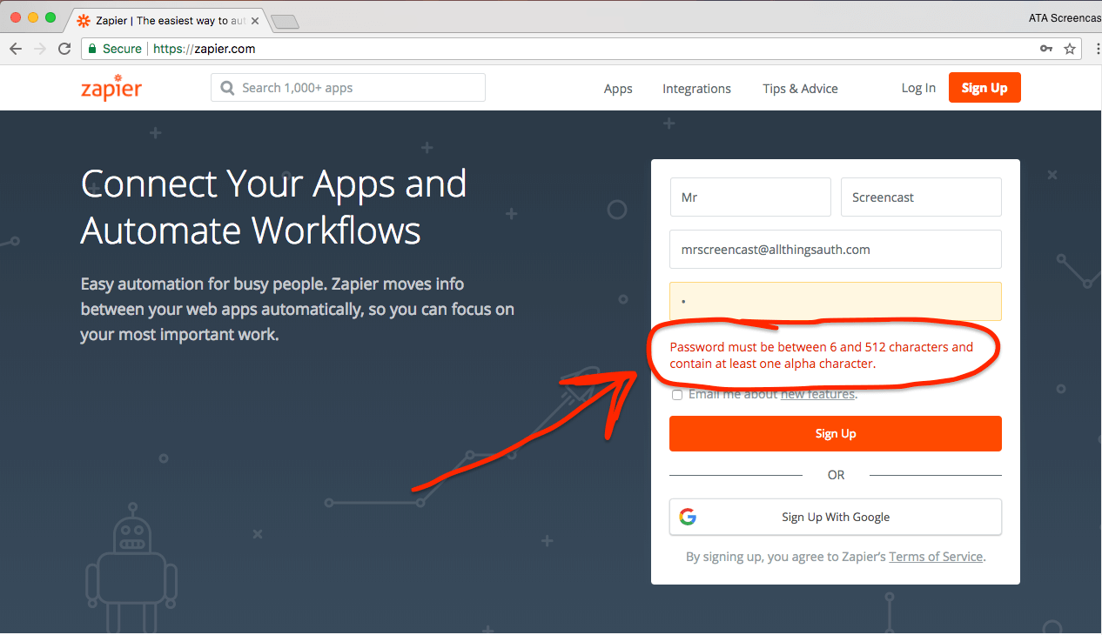Viewport: 1102px width, 635px height.
Task: Click the Google G logo
Action: coord(688,517)
